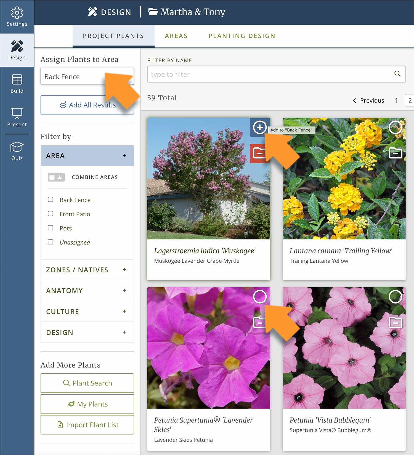414x455 pixels.
Task: Open Settings from the sidebar
Action: pyautogui.click(x=17, y=17)
